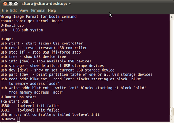Click the vertical scrollbar thumb
Screen dimensions: 174x123
172,112
